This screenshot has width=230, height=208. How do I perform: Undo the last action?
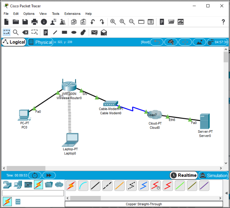[x=92, y=22]
